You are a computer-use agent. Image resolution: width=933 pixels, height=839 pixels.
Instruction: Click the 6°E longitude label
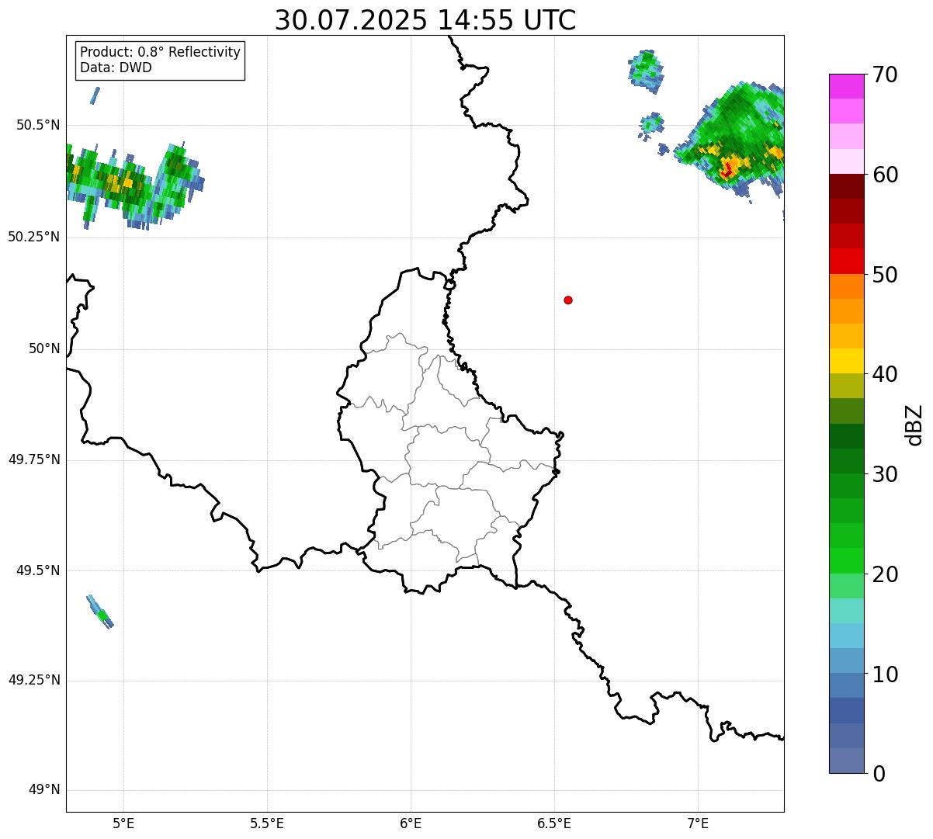click(411, 823)
